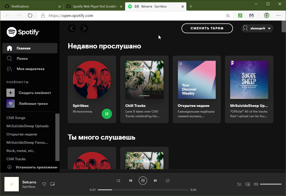The width and height of the screenshot is (286, 196).
Task: Open Chill Tracks playlist in sidebar
Action: [x=16, y=159]
